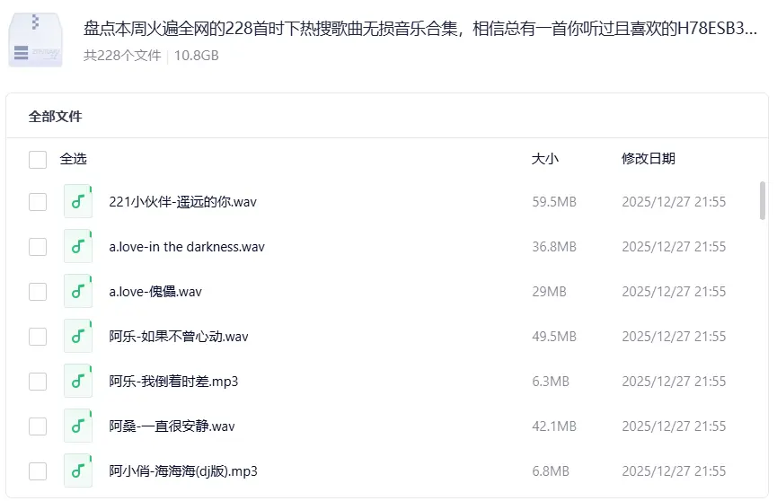The image size is (777, 501).
Task: Open file 221小伙伴-遥远的你.wav
Action: (183, 202)
